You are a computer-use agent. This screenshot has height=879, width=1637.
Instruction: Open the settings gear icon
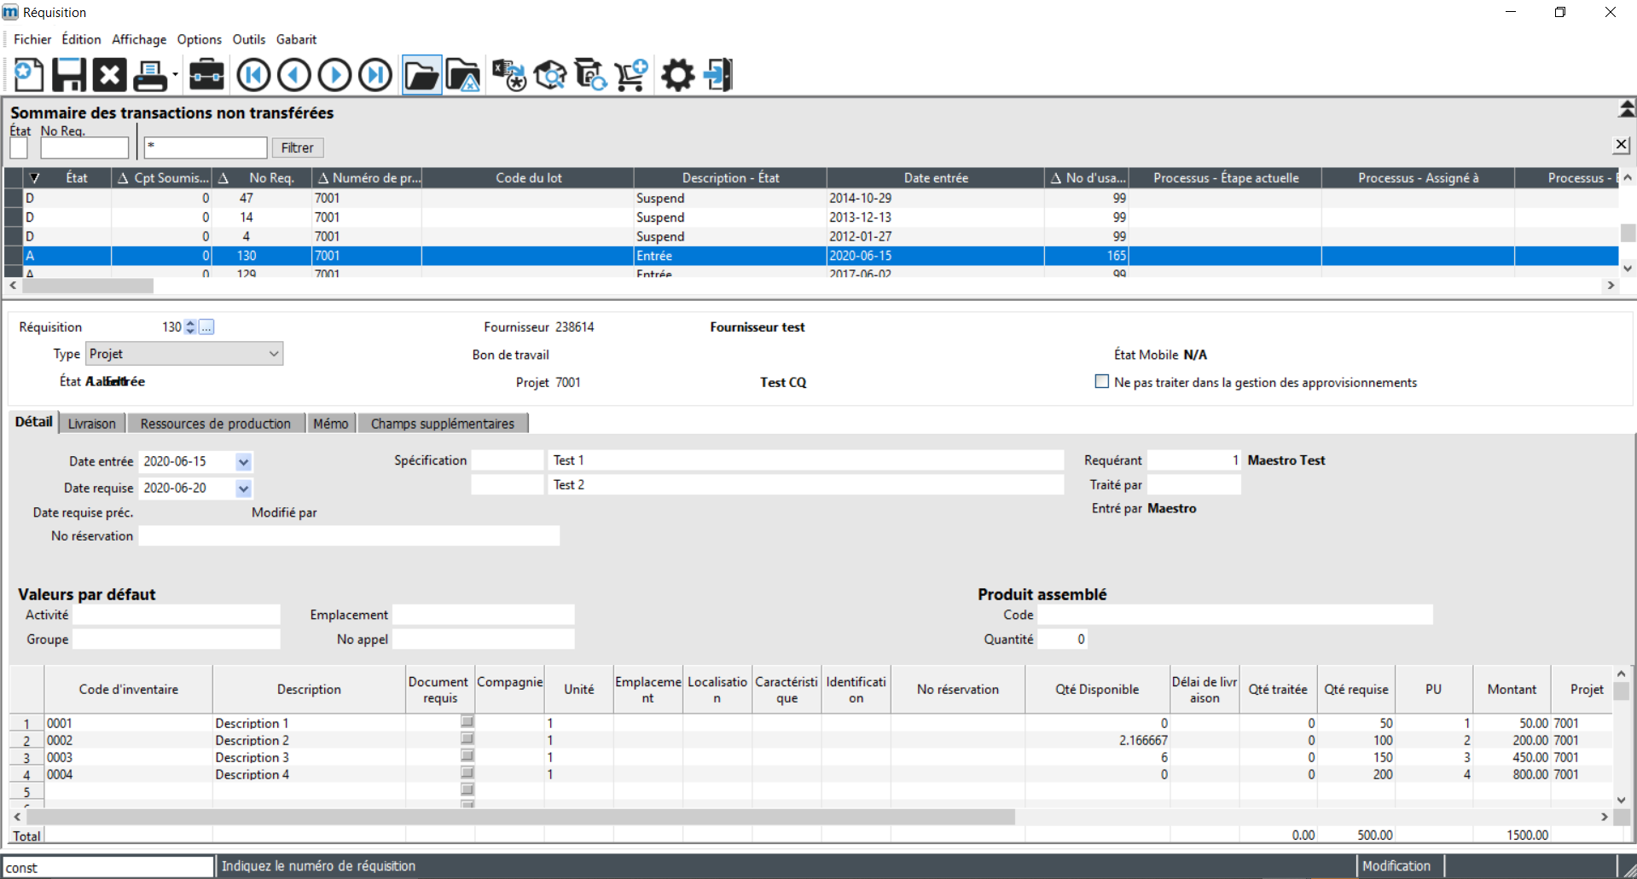[x=678, y=75]
